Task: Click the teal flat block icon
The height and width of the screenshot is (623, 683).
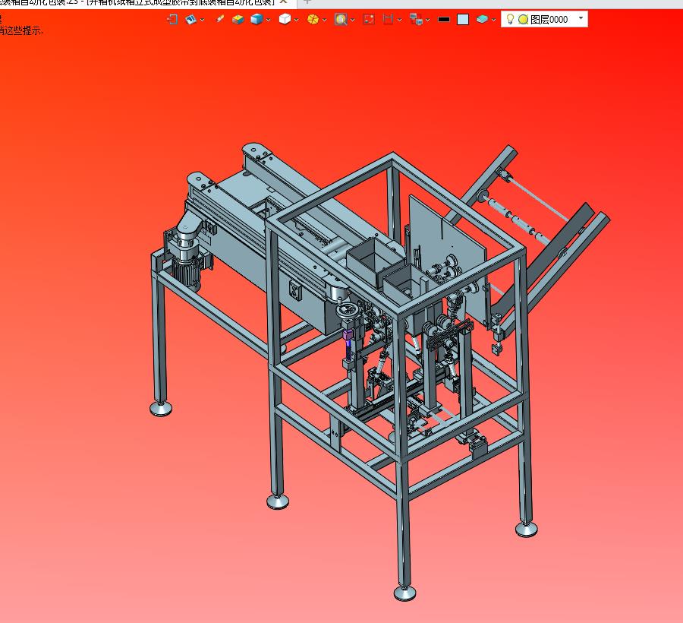Action: pos(482,19)
